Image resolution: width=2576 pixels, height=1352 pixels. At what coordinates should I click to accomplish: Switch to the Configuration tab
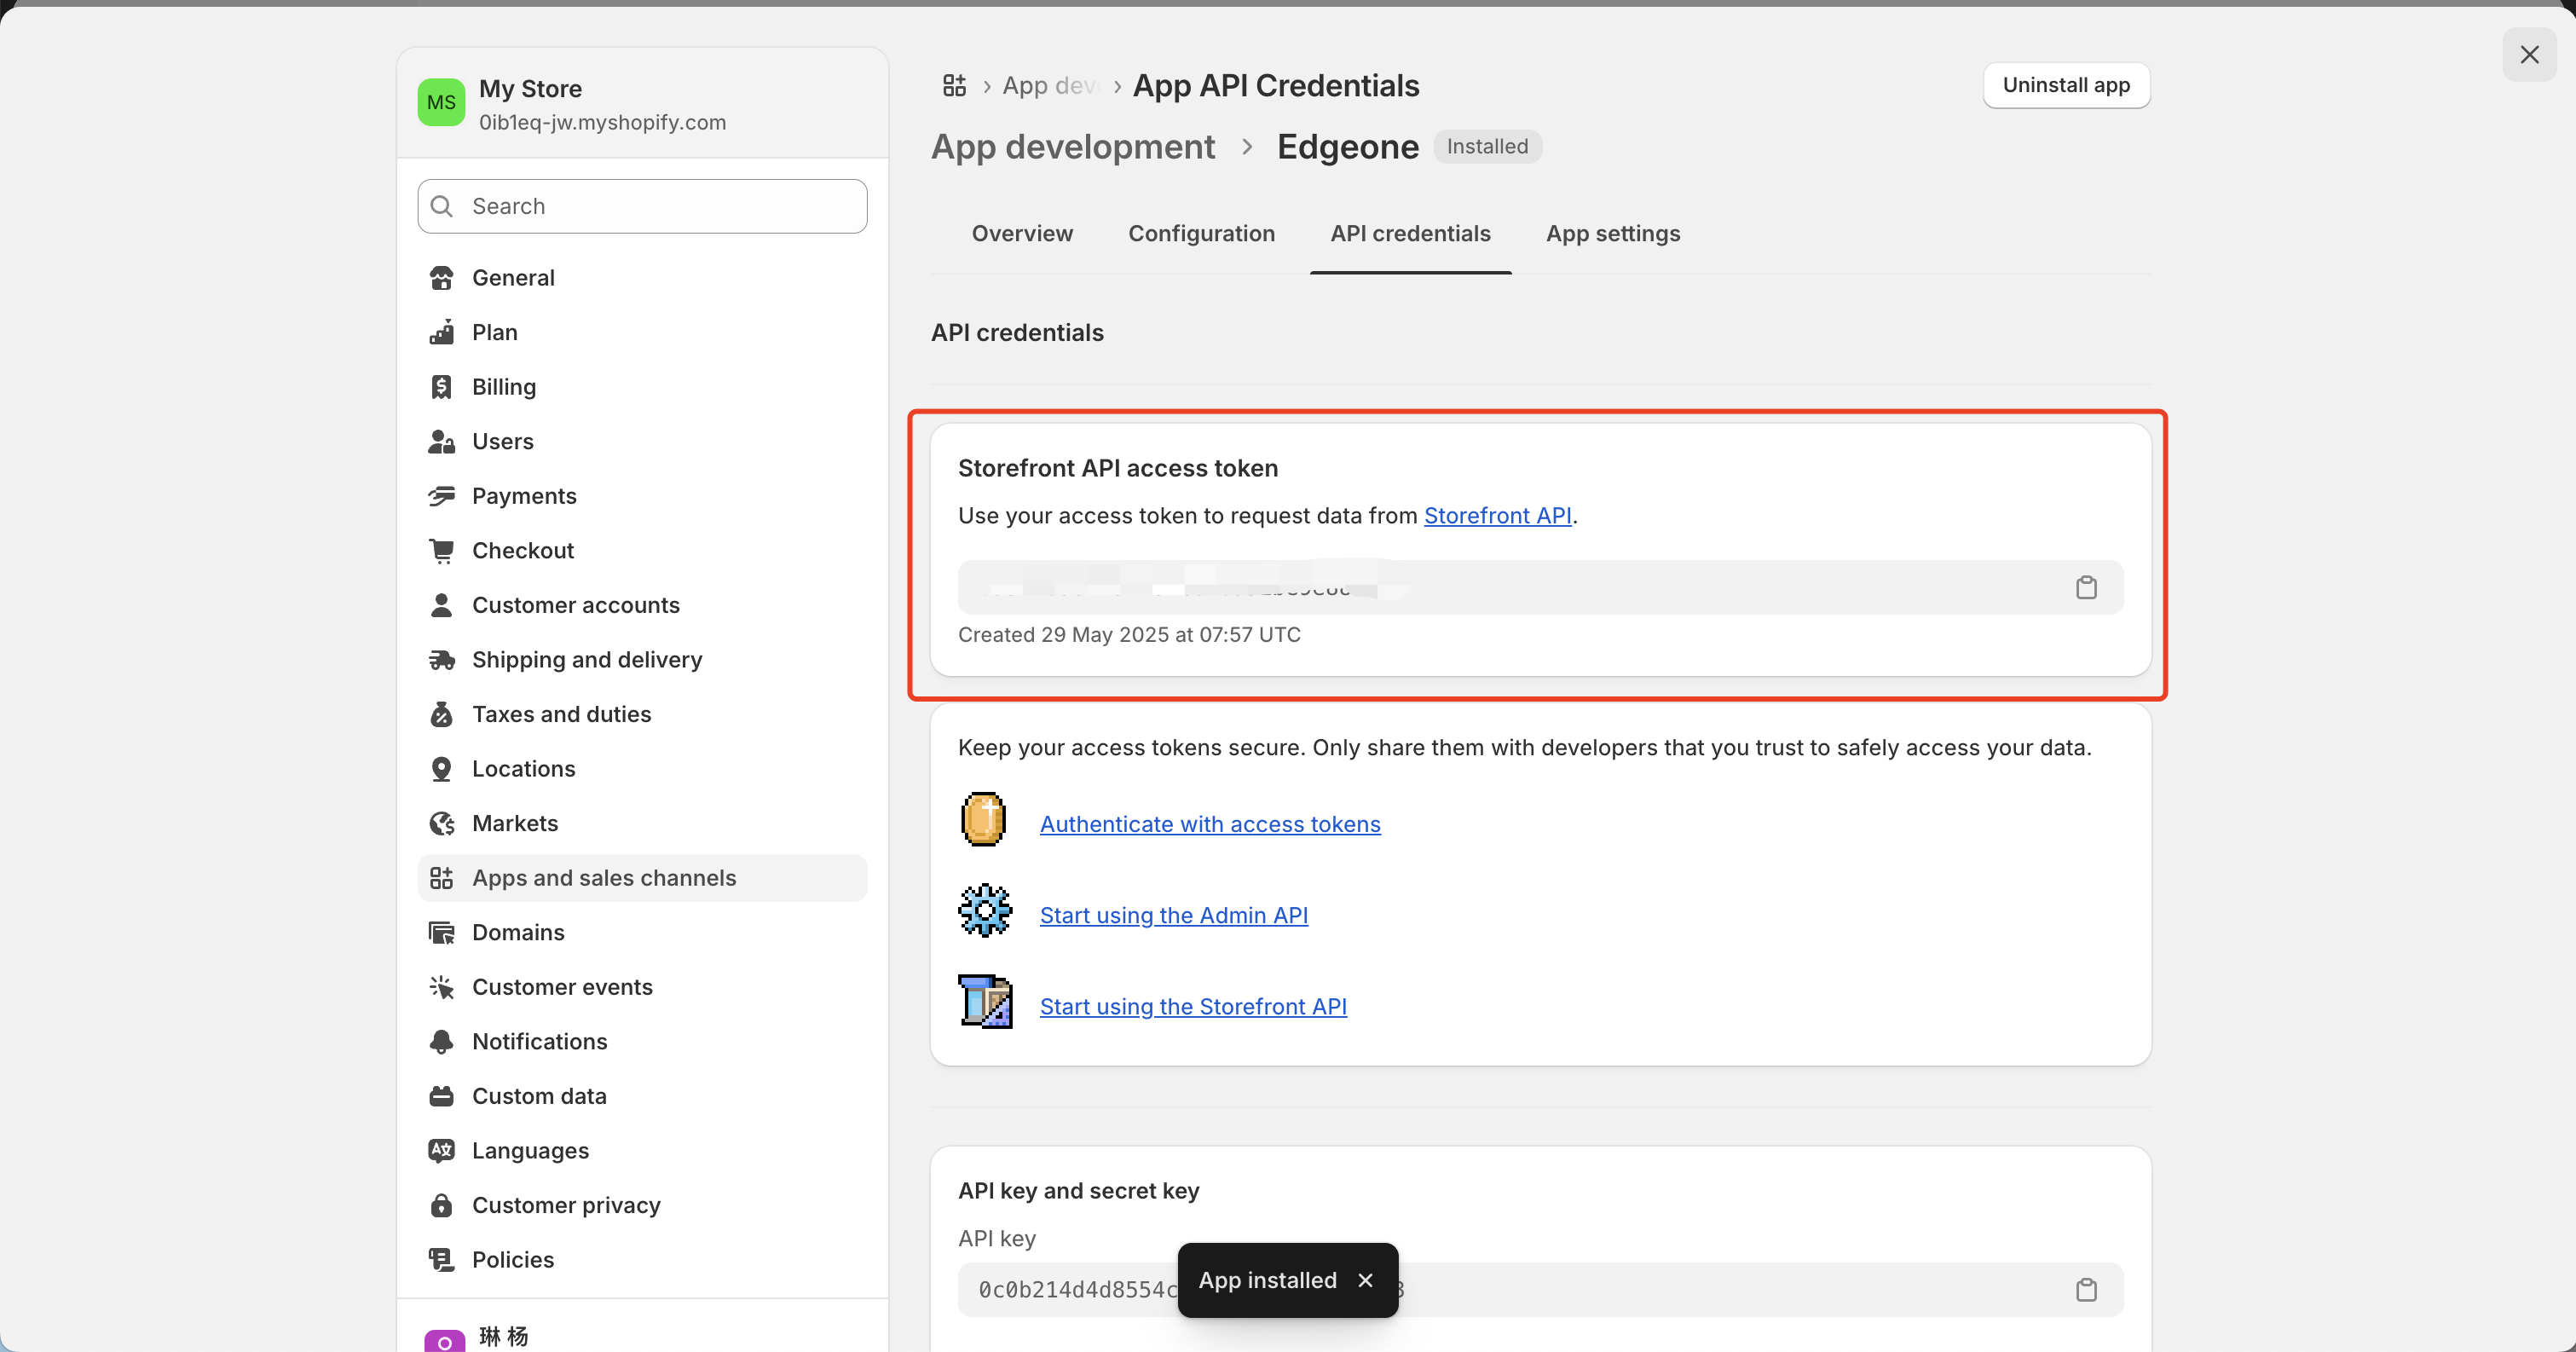[1201, 233]
